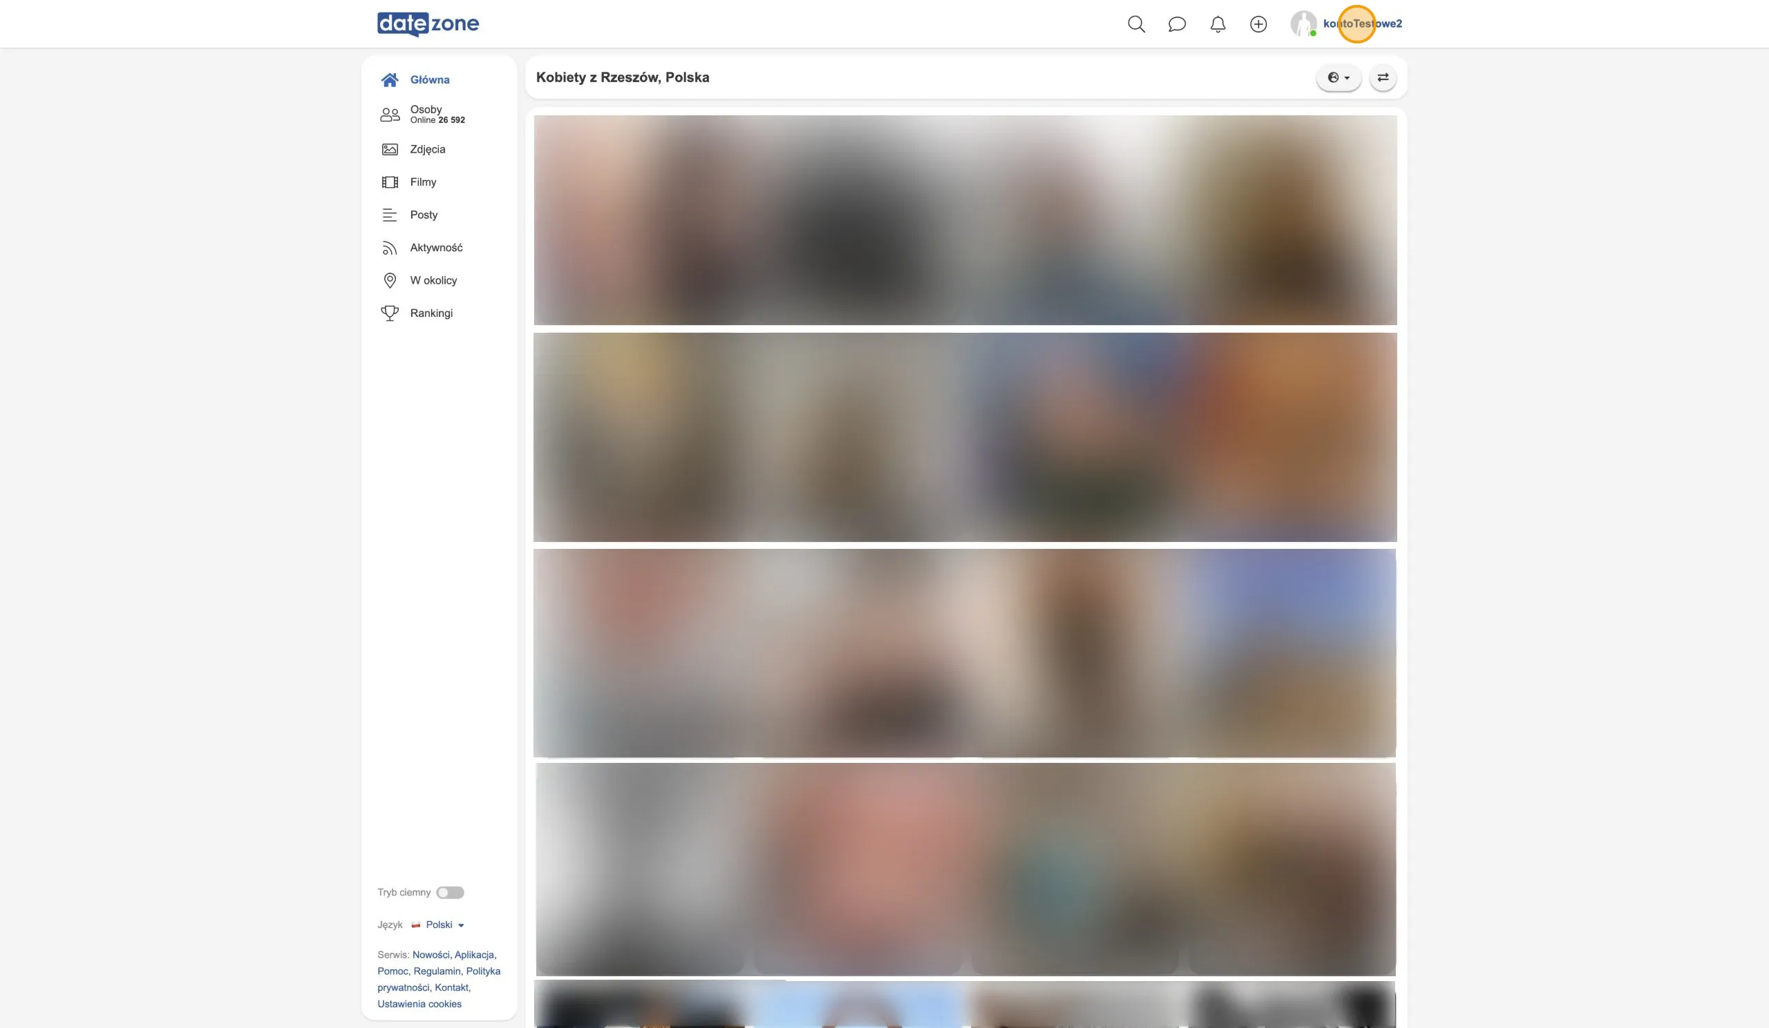Open the kontoTestowe2 profile avatar
This screenshot has height=1028, width=1769.
tap(1303, 24)
